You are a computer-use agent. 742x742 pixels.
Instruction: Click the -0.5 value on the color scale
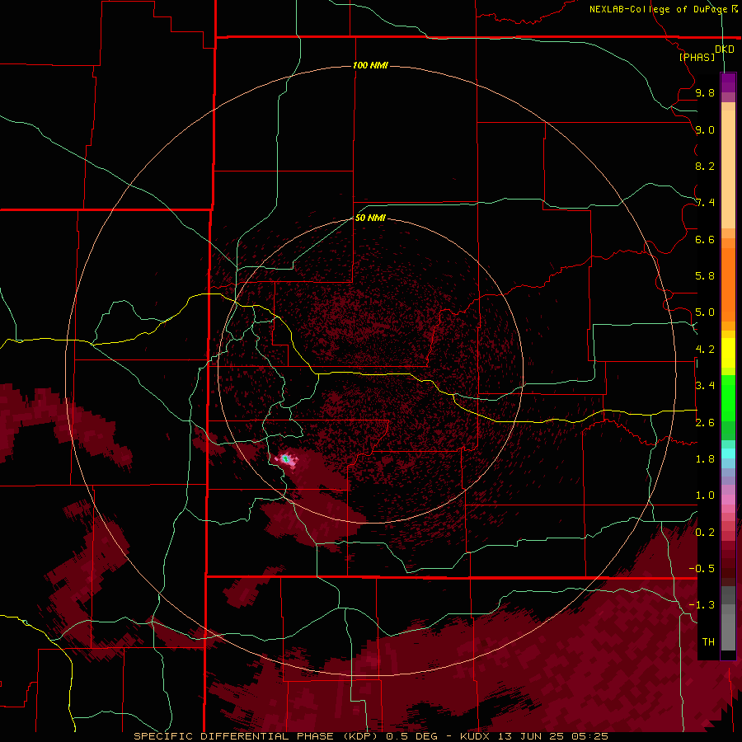point(702,568)
